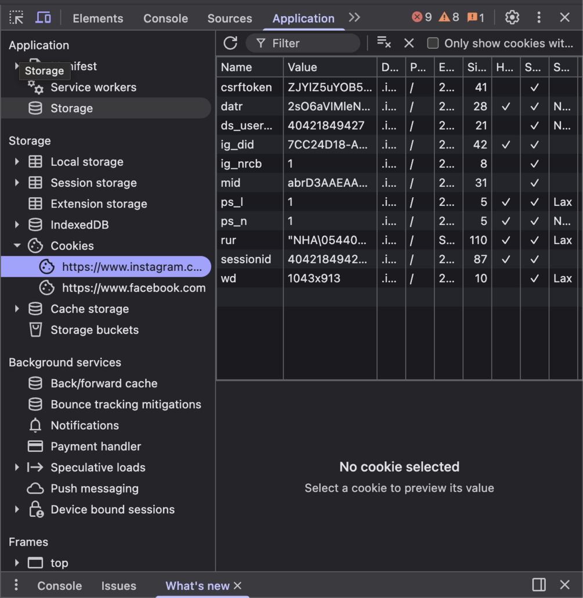Select the sessionid cookie row
Screen dimensions: 583x598
point(397,259)
